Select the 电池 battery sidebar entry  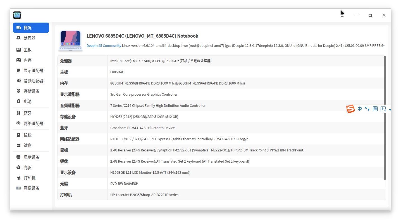(31, 102)
